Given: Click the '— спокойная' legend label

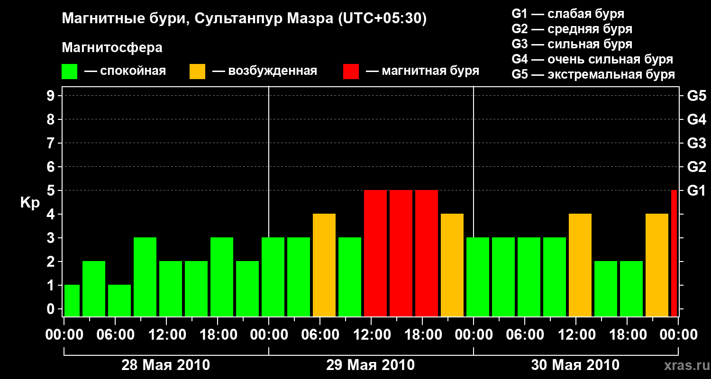Looking at the screenshot, I should tap(125, 71).
